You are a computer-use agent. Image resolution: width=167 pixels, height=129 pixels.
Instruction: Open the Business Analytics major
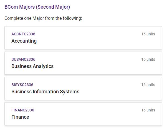(83, 63)
